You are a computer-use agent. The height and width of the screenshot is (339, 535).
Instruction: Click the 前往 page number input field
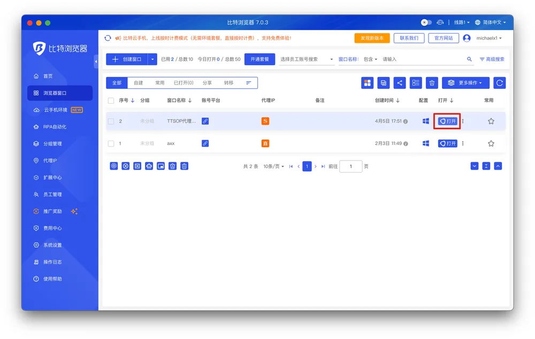pos(351,166)
